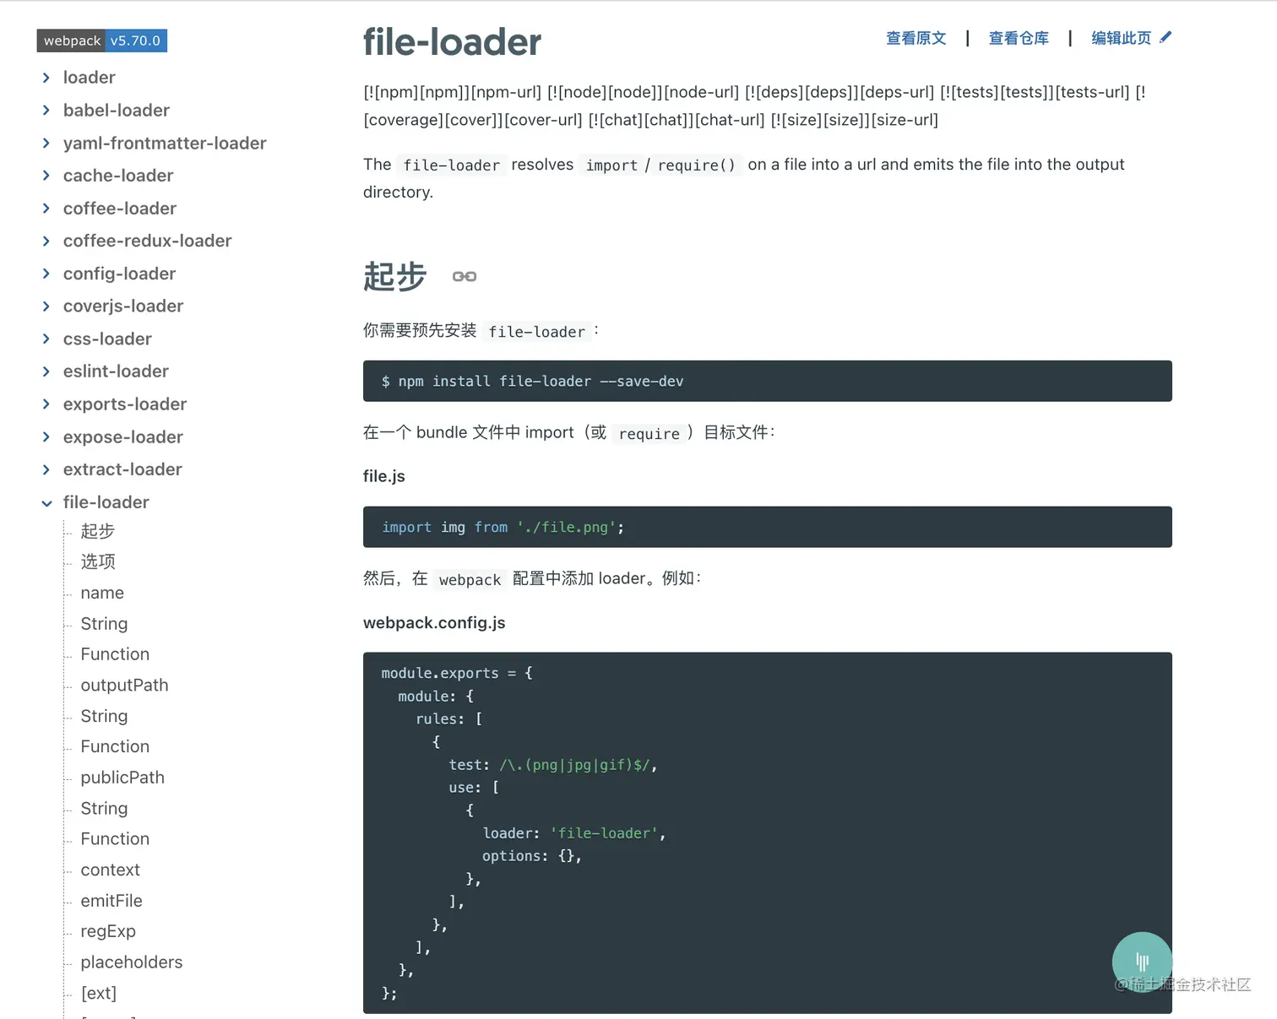The width and height of the screenshot is (1277, 1019).
Task: Jump to emitFile section in sidebar
Action: click(111, 901)
